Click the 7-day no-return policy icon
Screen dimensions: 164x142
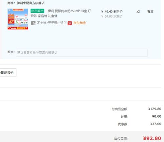coord(33,23)
